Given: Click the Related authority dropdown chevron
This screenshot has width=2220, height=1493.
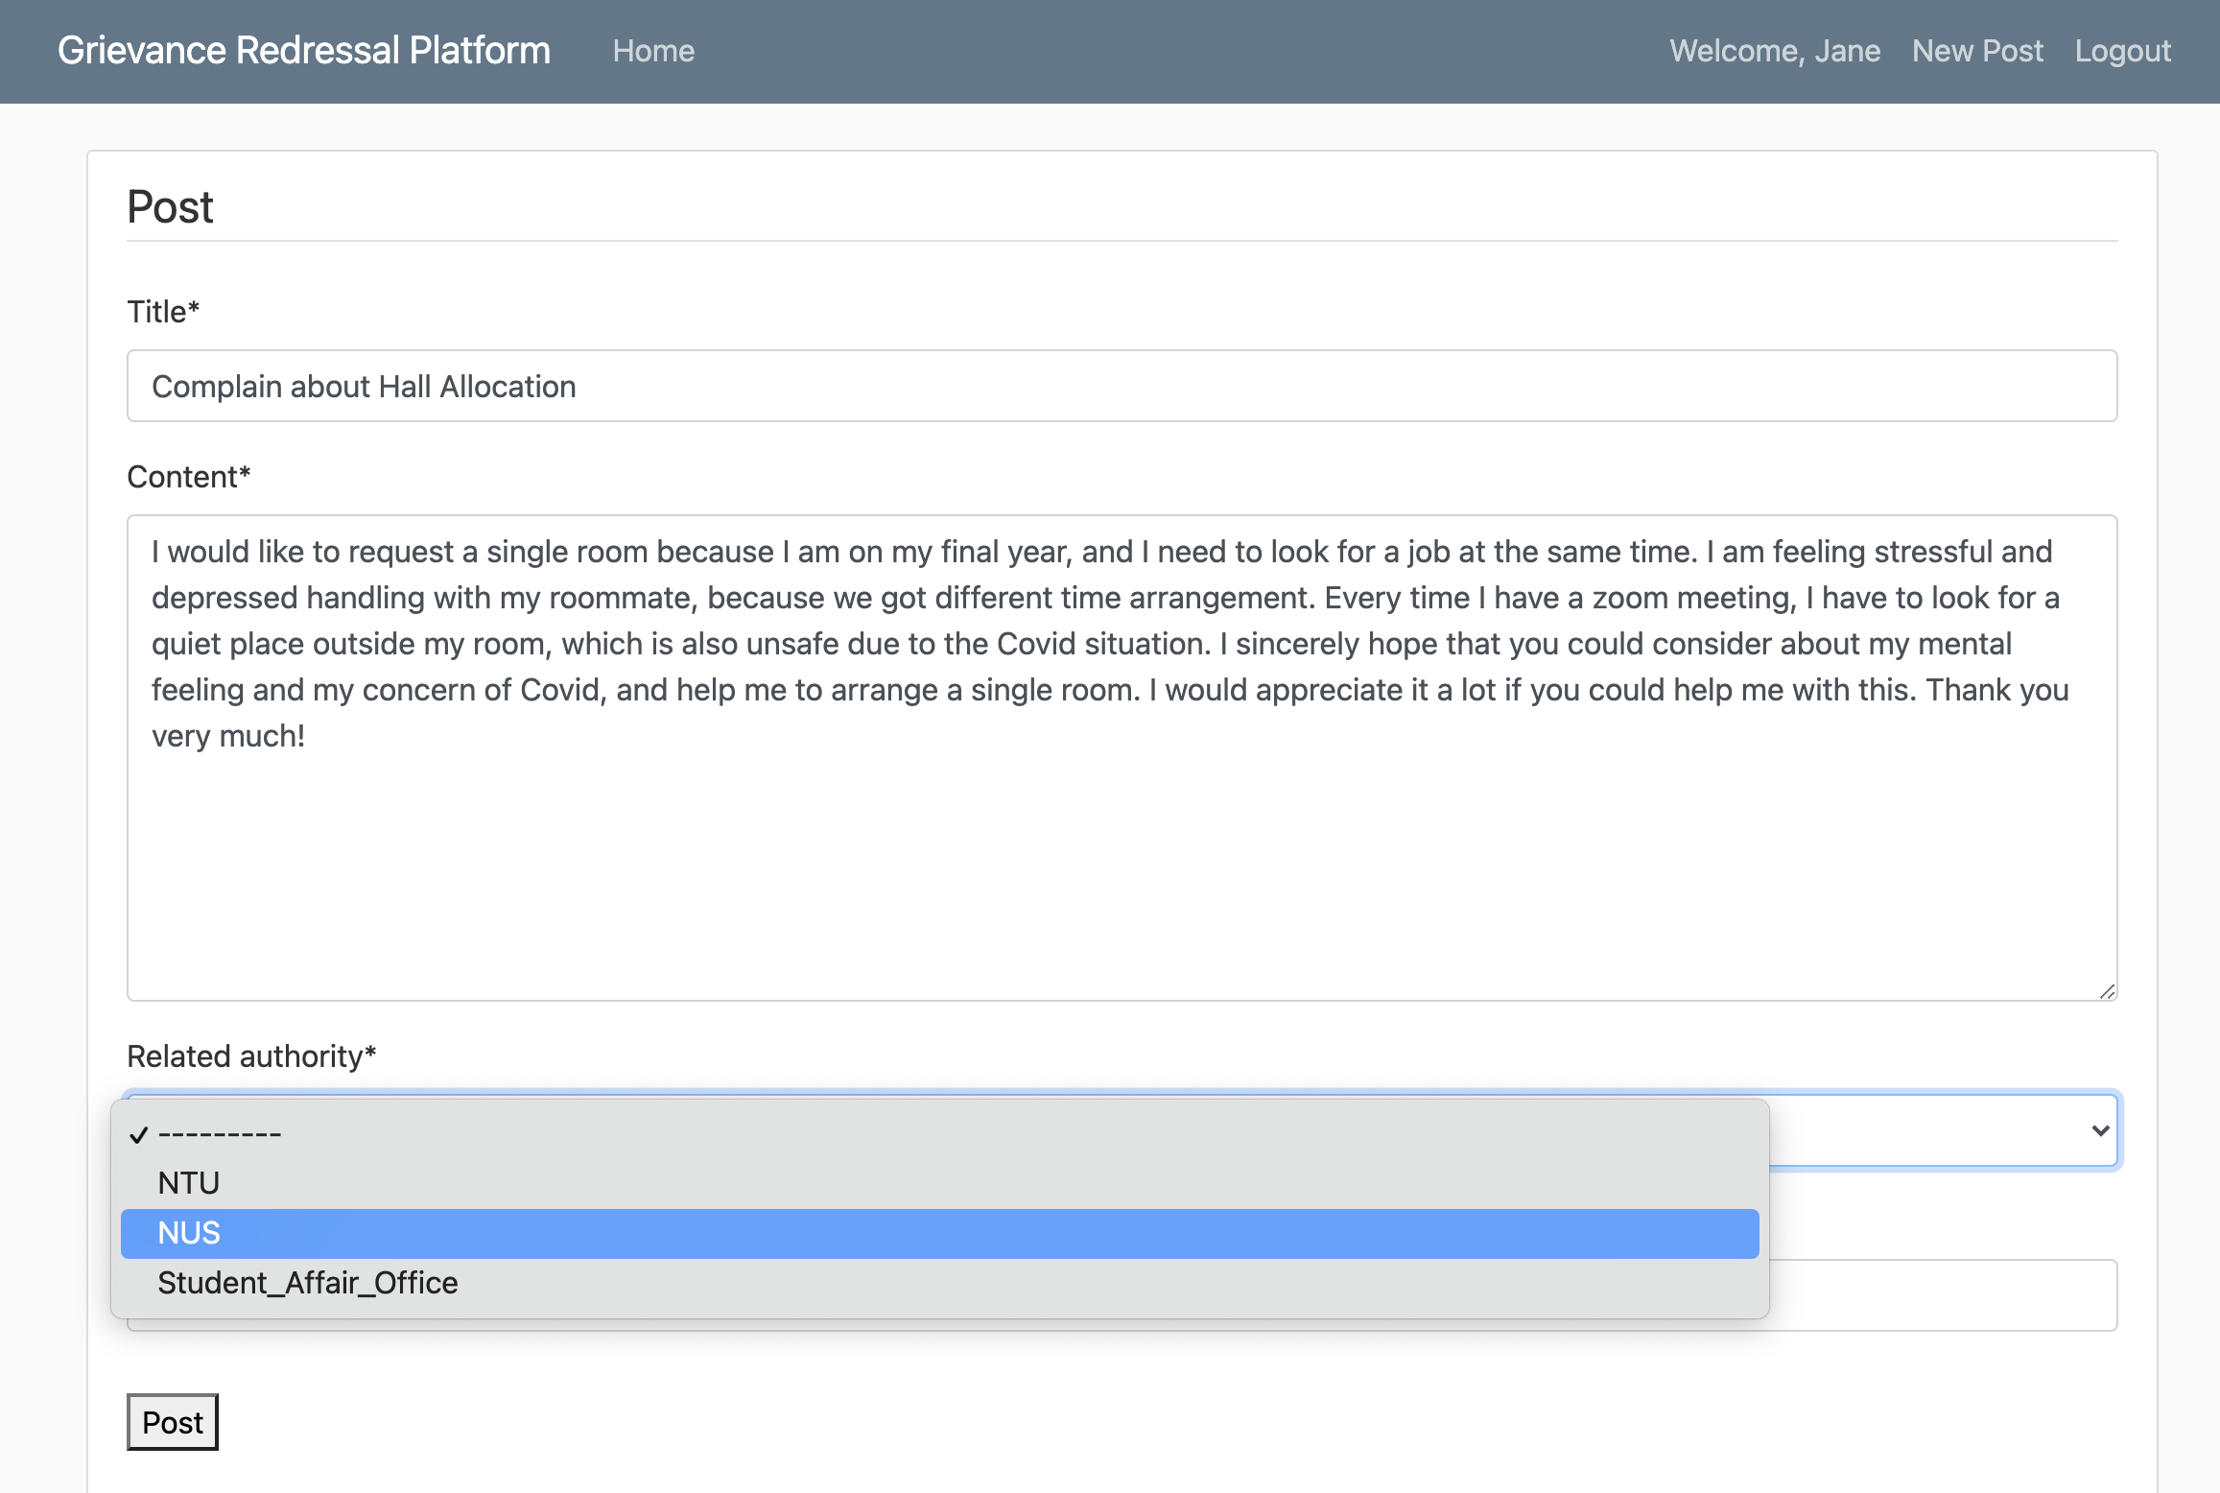Looking at the screenshot, I should (x=2099, y=1130).
